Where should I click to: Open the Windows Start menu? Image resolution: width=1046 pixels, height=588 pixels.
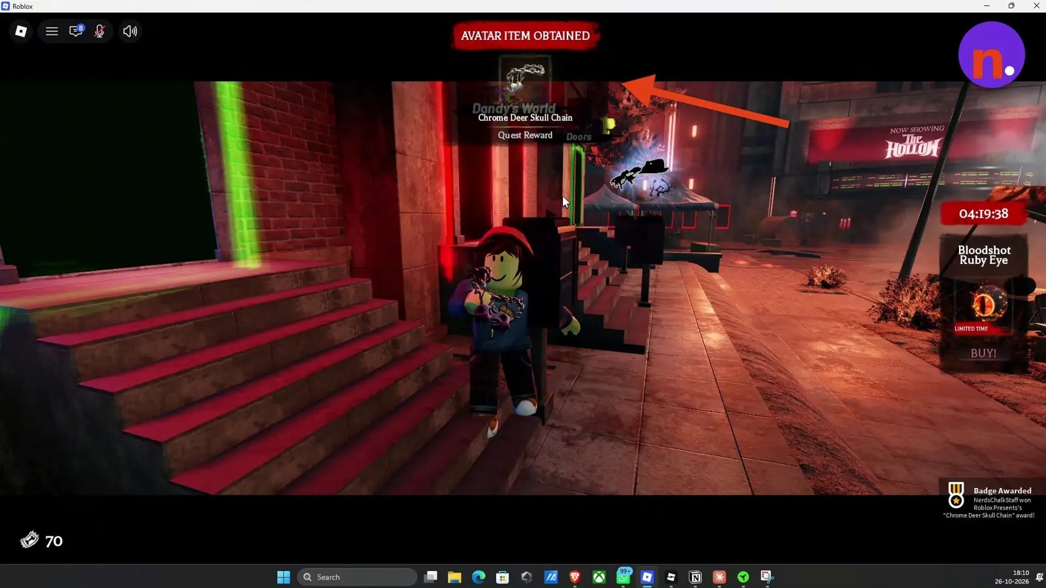[283, 577]
